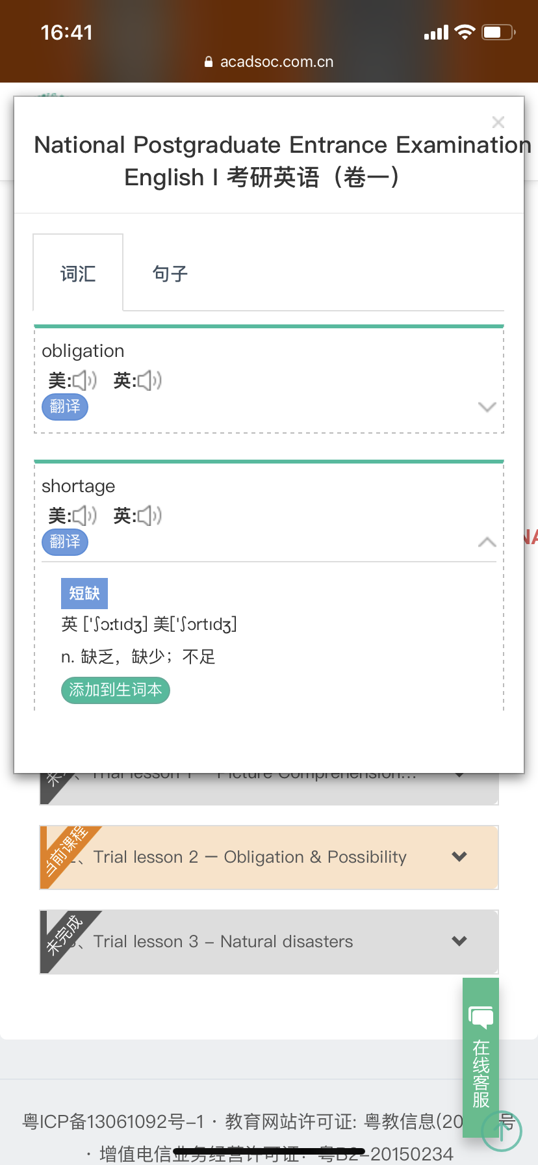Expand Trial lesson 3 – Natural disasters
538x1165 pixels.
pos(459,941)
